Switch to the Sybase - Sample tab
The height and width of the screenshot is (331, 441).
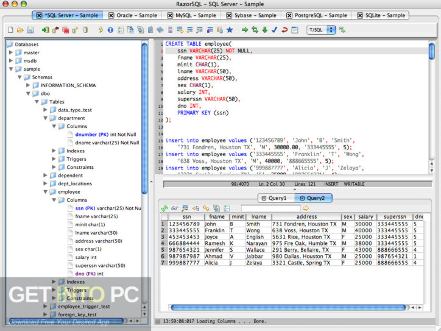(x=252, y=15)
